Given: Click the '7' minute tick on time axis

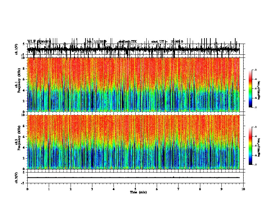Looking at the screenshot, I should click(179, 189).
